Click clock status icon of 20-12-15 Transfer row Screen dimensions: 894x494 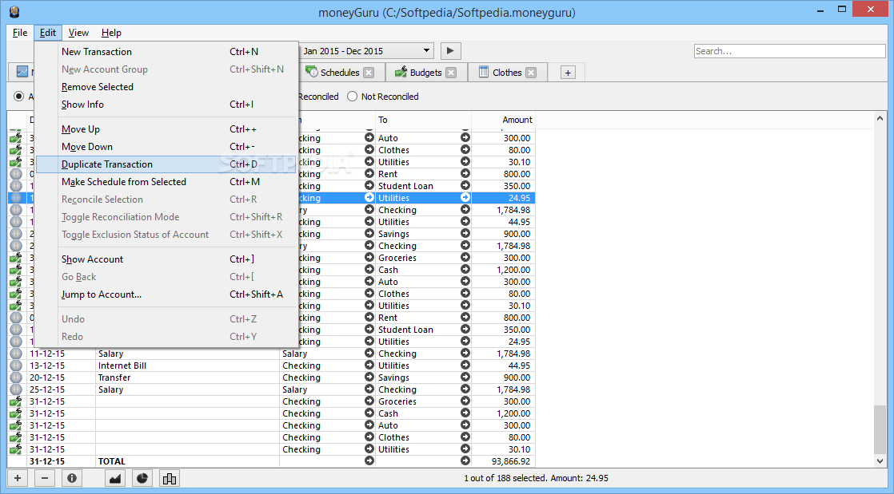pyautogui.click(x=16, y=377)
